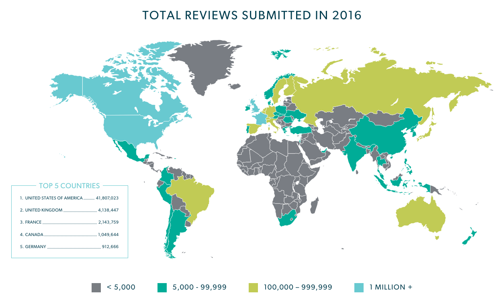Select the United Kingdom entry in top countries
Viewport: 503px width, 304px height.
(x=69, y=210)
